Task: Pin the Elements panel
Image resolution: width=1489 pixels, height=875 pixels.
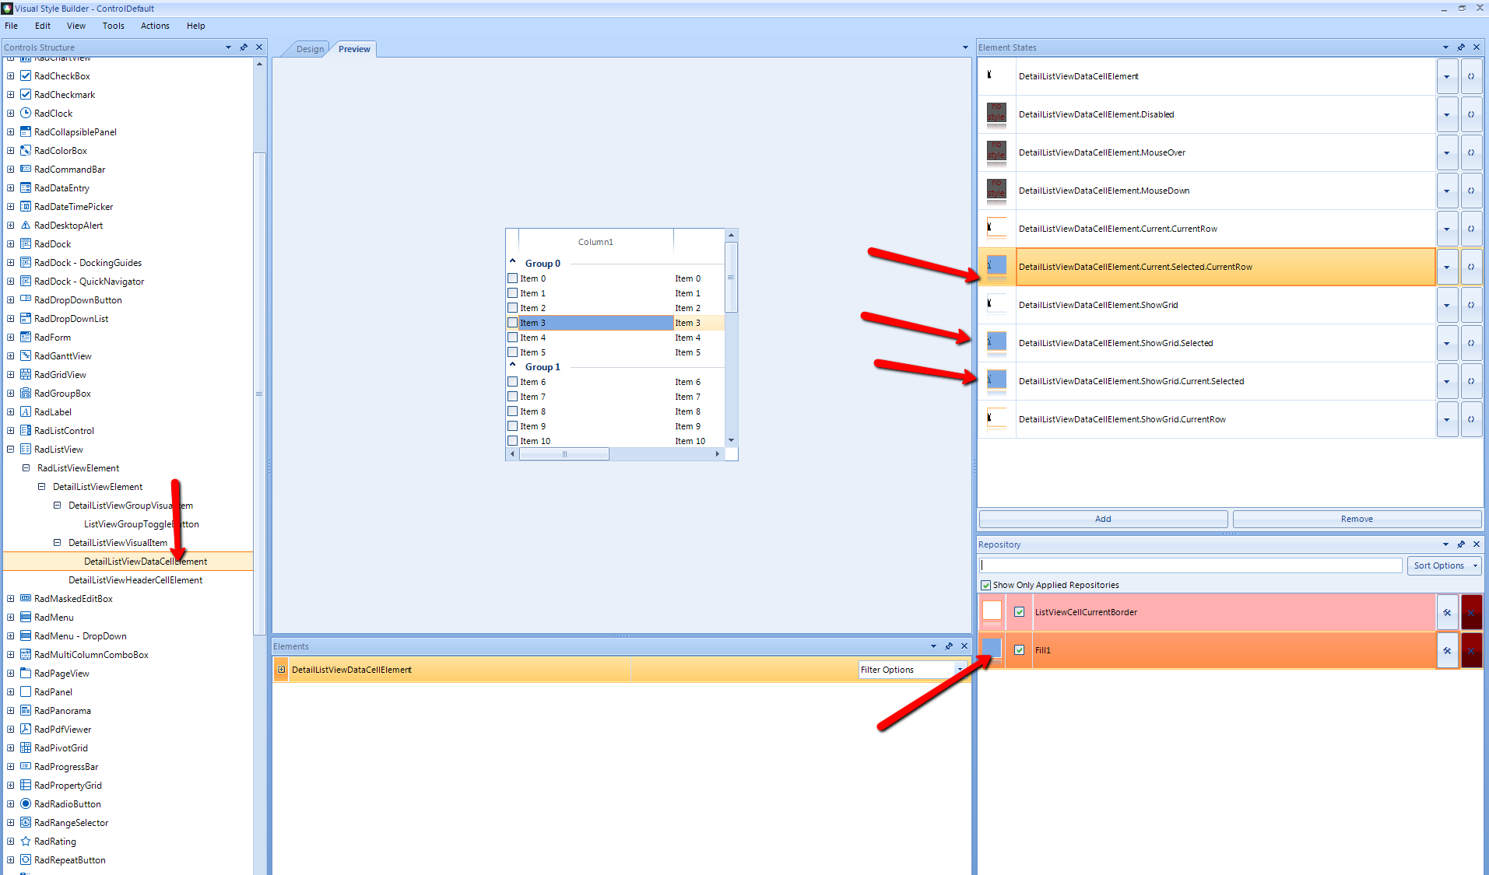Action: coord(949,646)
